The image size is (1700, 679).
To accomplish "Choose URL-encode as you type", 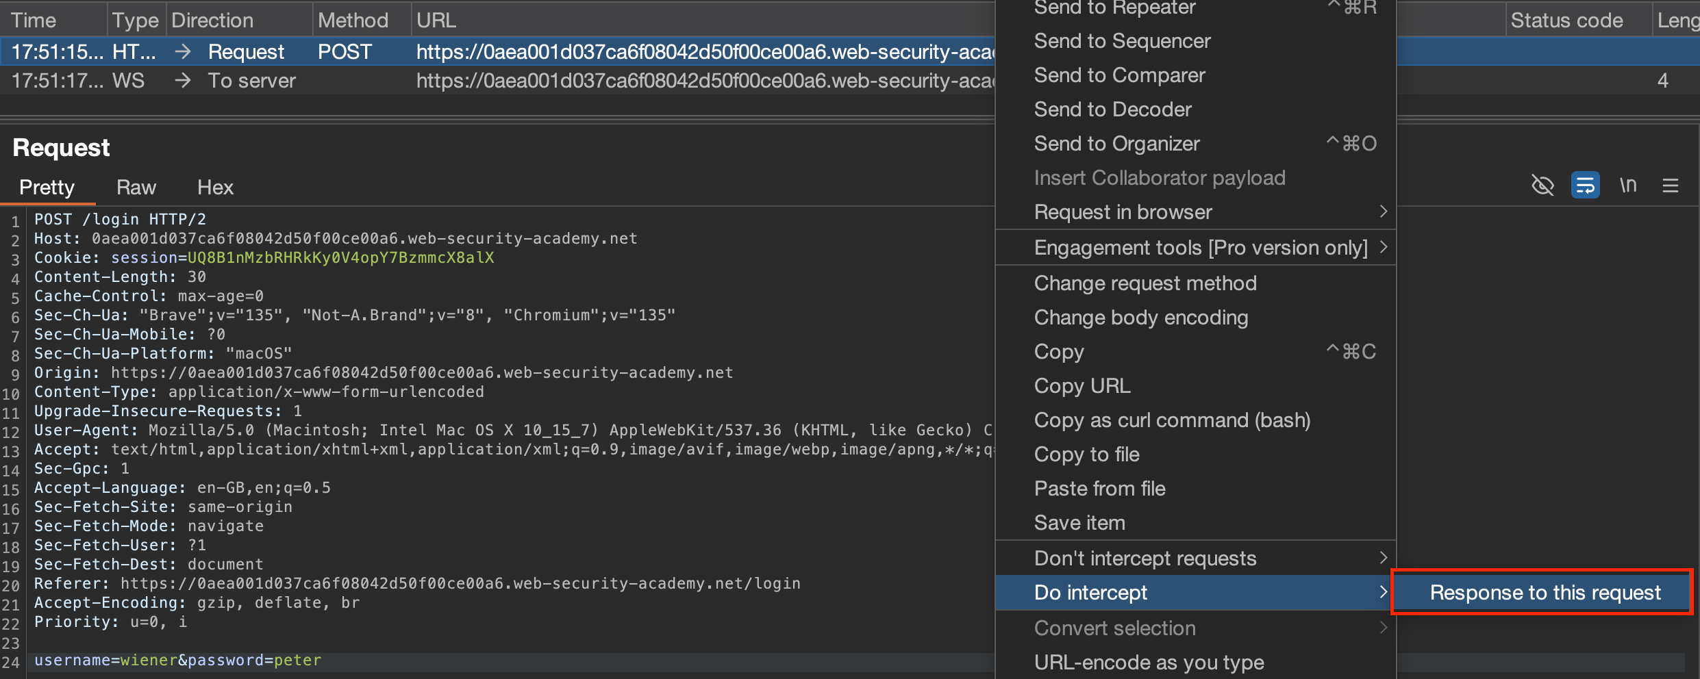I will tap(1149, 663).
